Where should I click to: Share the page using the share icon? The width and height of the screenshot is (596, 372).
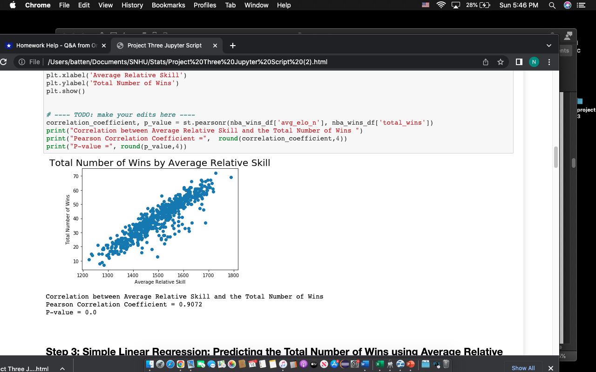(x=485, y=61)
